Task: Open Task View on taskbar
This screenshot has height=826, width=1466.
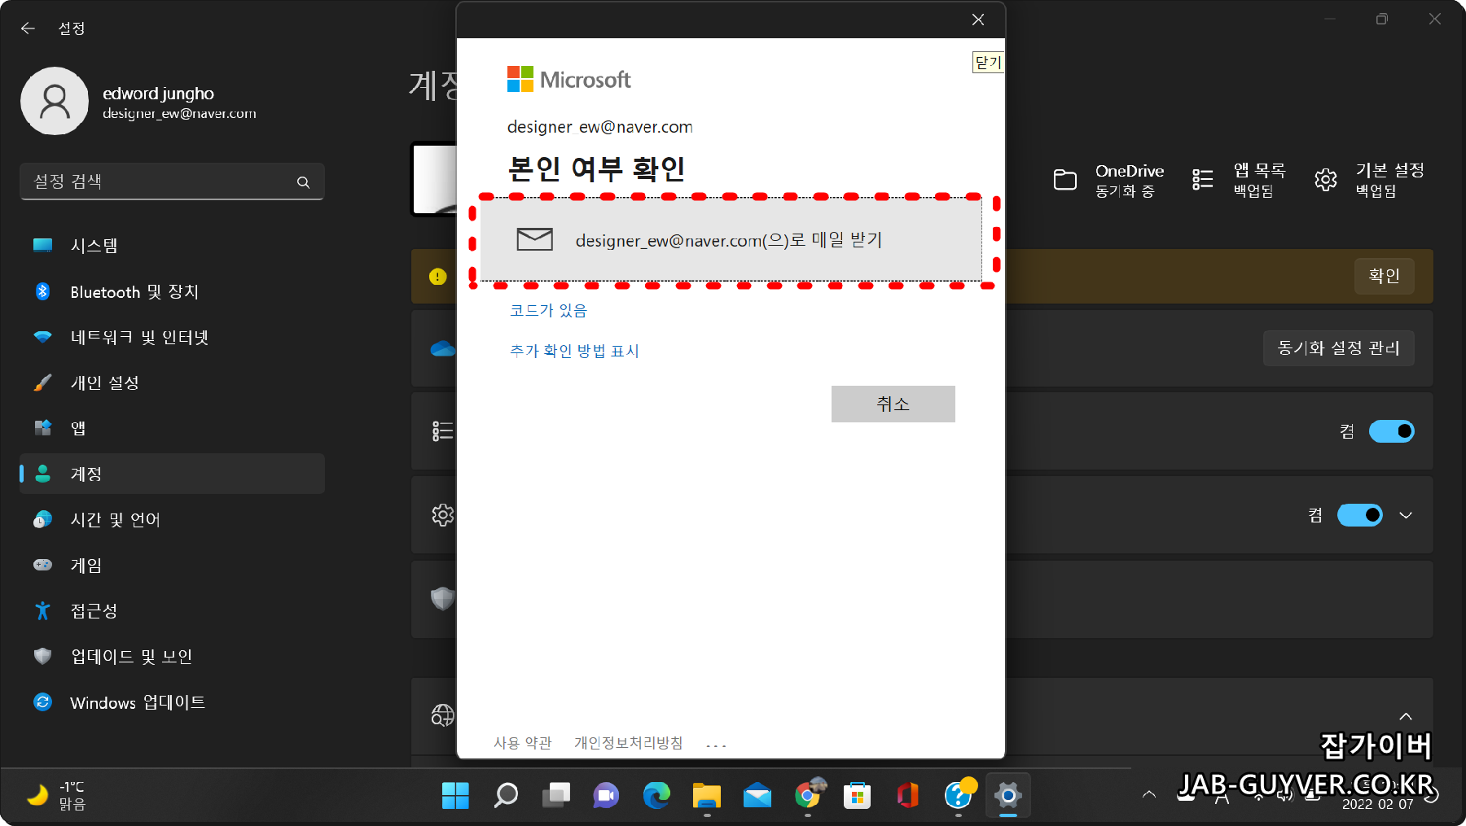Action: click(556, 795)
